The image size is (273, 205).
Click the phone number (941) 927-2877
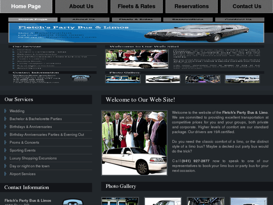pos(196,161)
